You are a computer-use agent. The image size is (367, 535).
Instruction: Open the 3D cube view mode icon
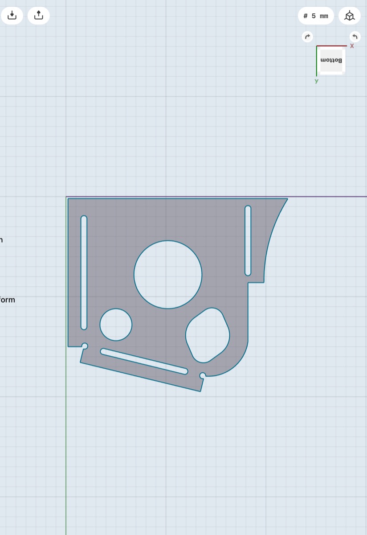tap(350, 16)
